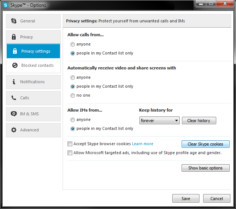
Task: Cancel the options dialog
Action: coord(217,199)
